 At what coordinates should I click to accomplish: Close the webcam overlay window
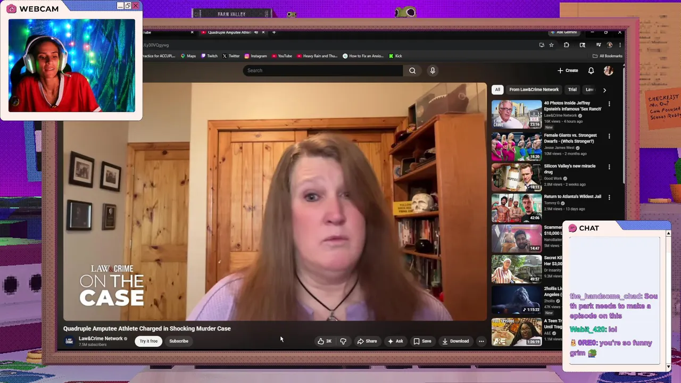coord(136,5)
